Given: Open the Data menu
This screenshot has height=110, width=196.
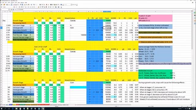Looking at the screenshot, I should click(x=19, y=2).
